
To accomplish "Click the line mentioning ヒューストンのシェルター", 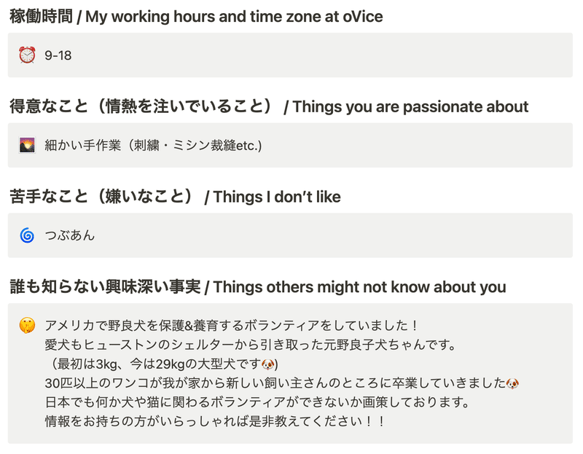I will (250, 345).
